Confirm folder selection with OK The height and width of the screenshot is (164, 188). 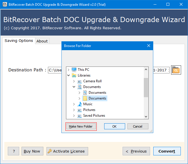(115, 126)
